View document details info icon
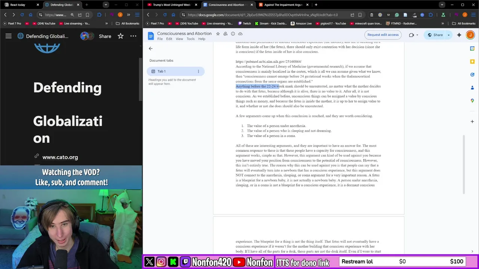479x269 pixels. (233, 34)
